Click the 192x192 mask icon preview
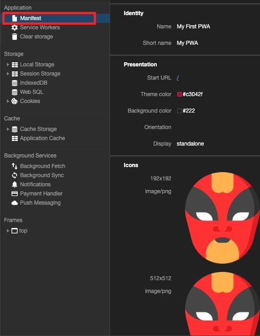This screenshot has width=260, height=336. [223, 218]
